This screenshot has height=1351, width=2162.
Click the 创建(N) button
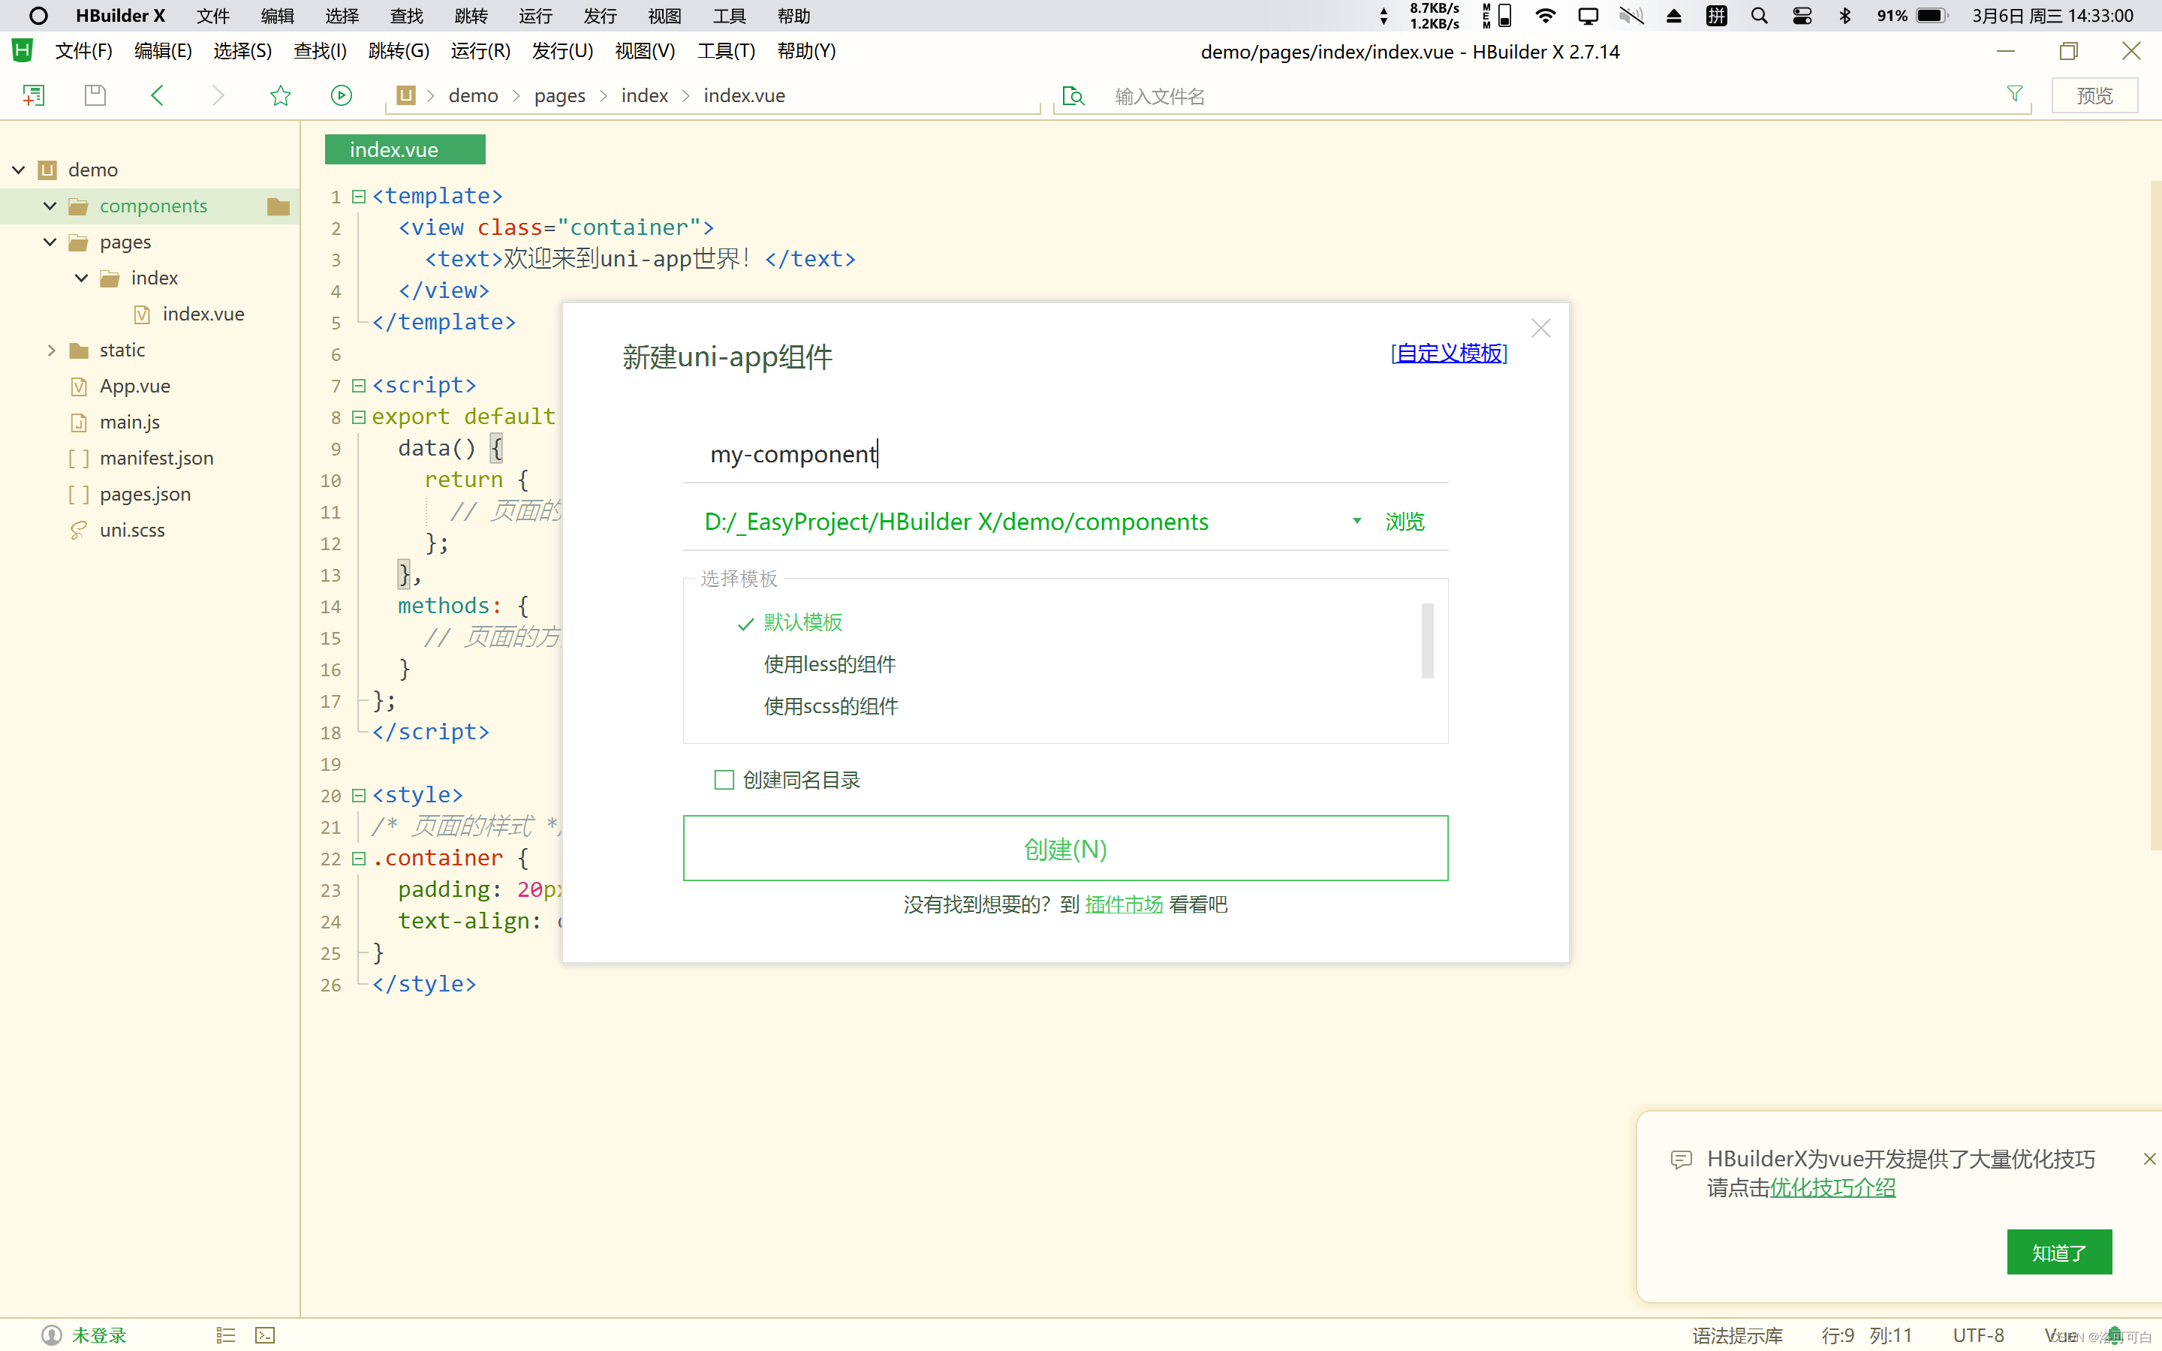point(1065,849)
